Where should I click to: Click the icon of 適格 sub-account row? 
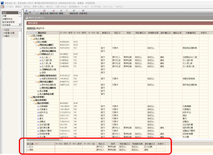pos(28,150)
